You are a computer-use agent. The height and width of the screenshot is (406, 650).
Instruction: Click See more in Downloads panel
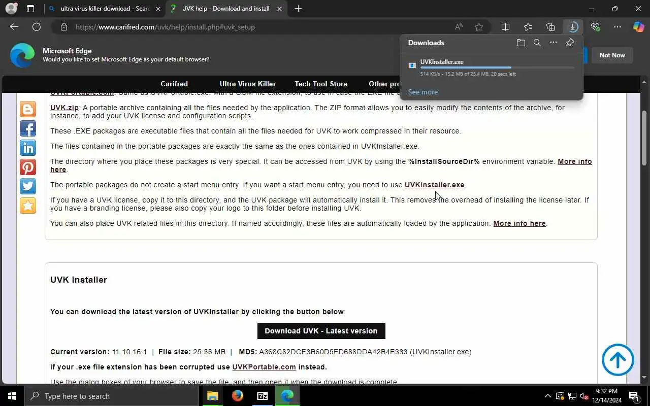[x=422, y=92]
